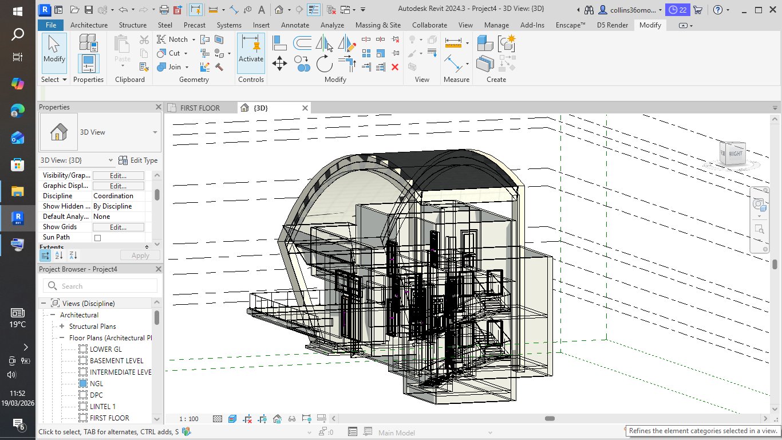
Task: Click Edit button for Visibility/Graphics
Action: (118, 176)
